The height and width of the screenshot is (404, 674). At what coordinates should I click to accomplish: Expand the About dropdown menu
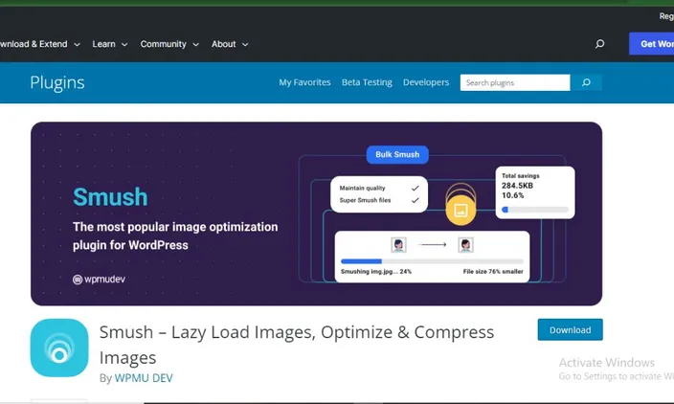230,44
